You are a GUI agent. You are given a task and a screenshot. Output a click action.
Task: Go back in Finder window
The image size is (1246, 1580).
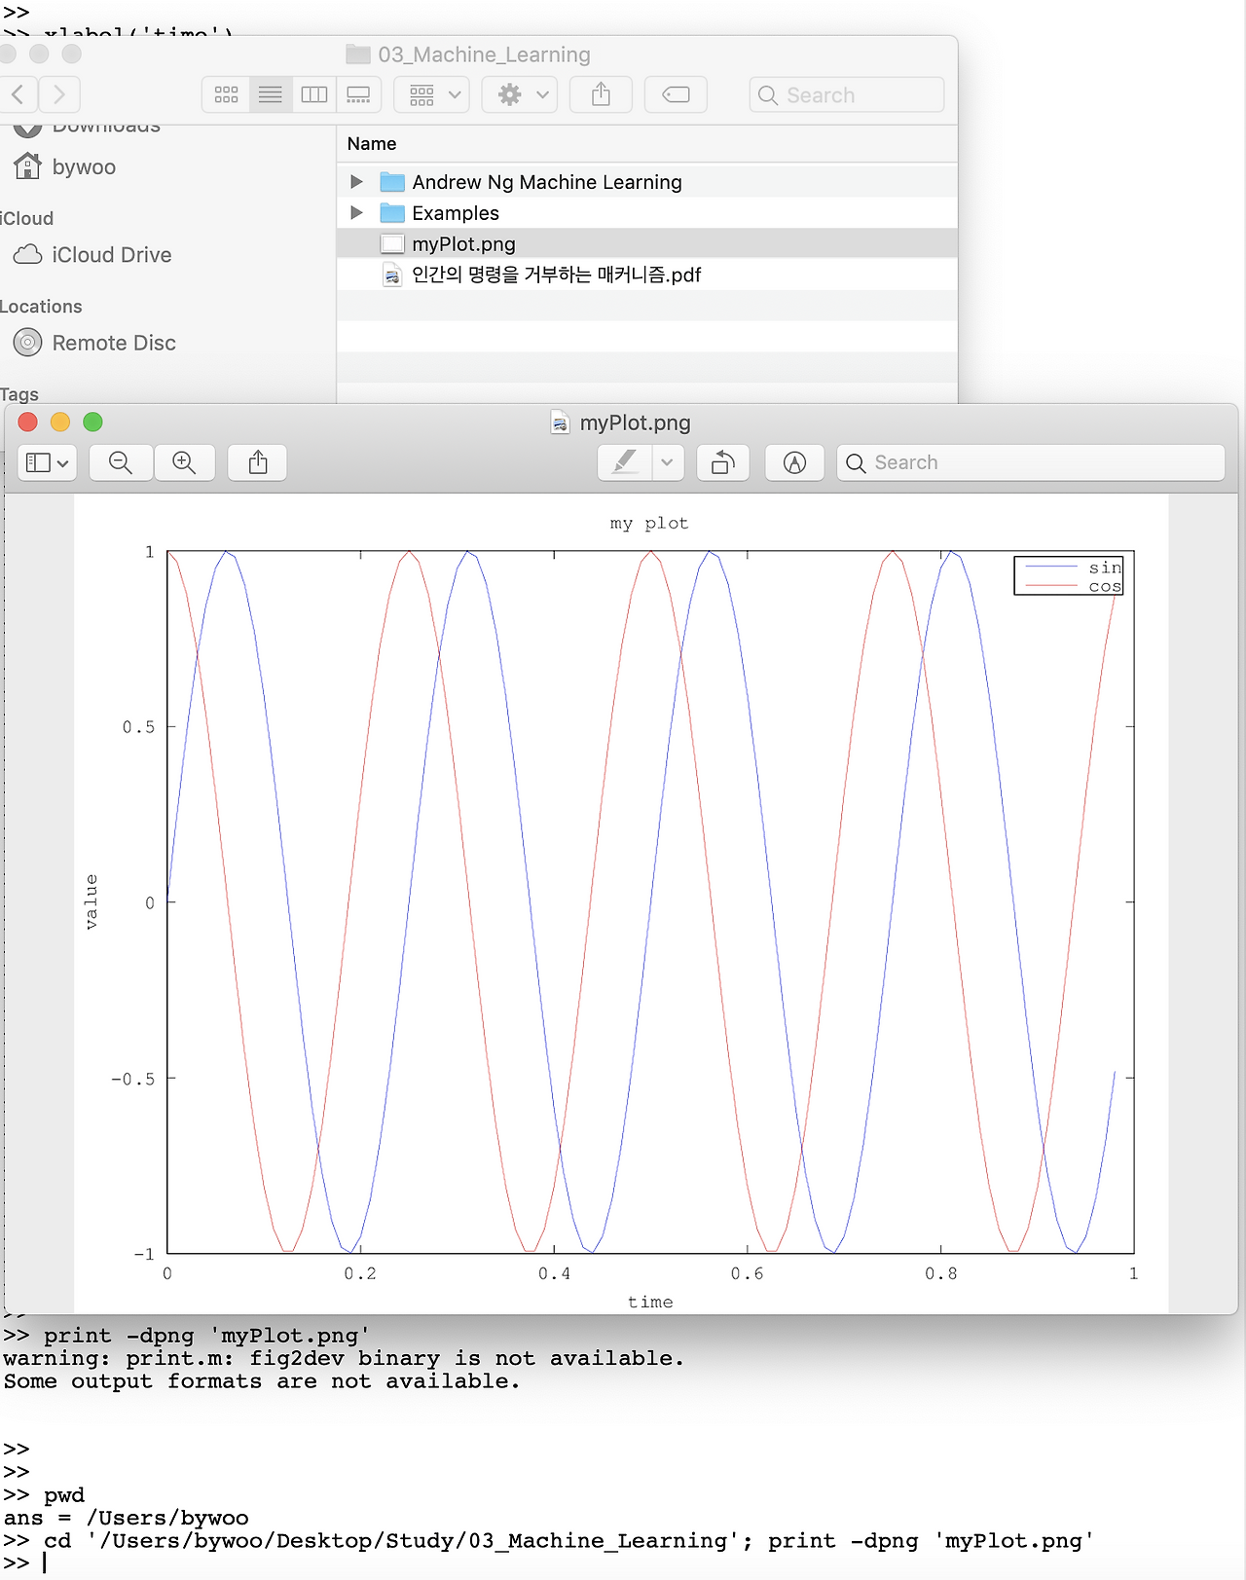(18, 94)
